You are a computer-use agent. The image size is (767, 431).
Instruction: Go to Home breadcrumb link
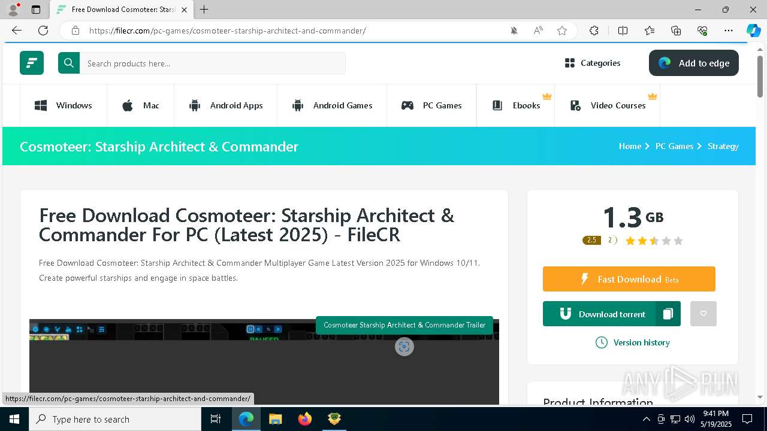tap(630, 146)
